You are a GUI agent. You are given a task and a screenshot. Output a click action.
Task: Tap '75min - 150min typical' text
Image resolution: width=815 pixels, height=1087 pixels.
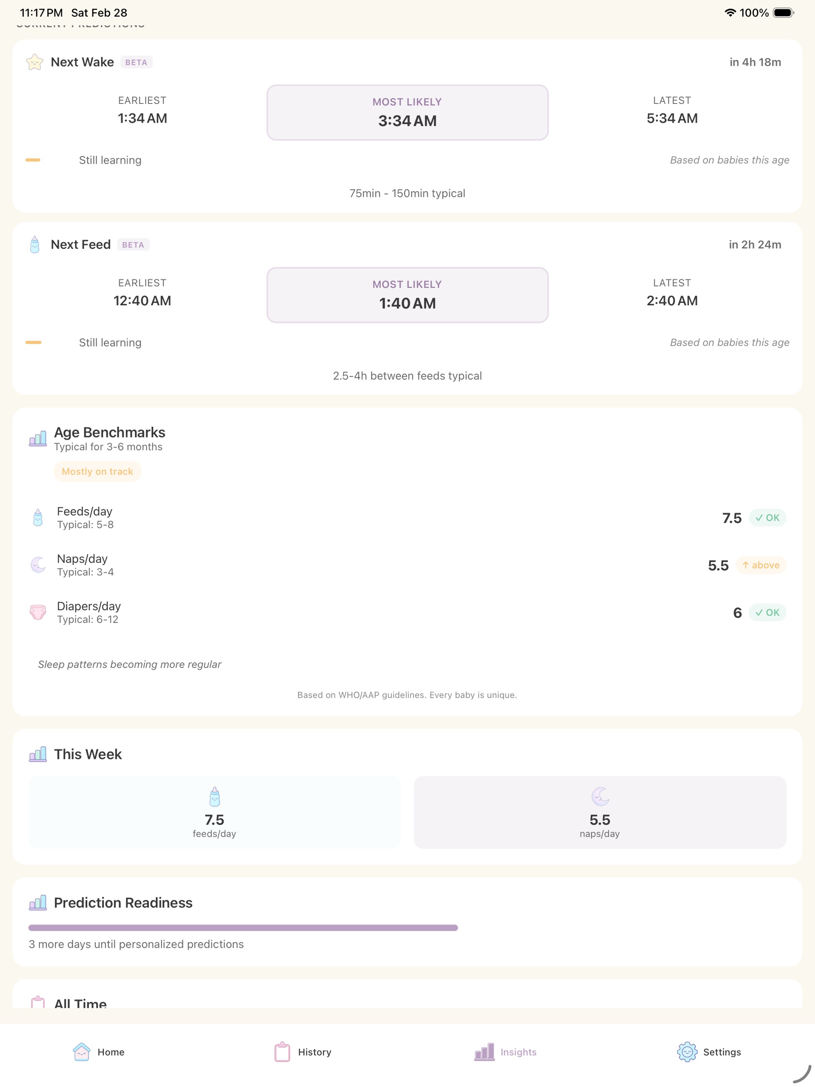[x=407, y=193]
